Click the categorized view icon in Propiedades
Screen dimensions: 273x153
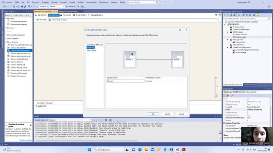point(225,95)
